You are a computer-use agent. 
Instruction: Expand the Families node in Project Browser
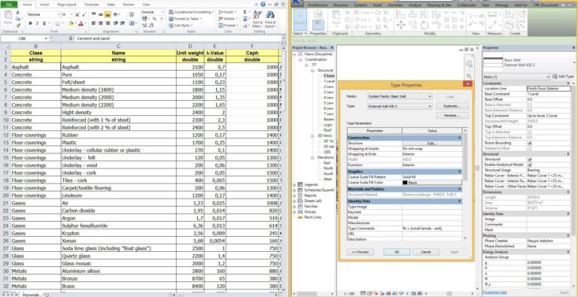(294, 207)
